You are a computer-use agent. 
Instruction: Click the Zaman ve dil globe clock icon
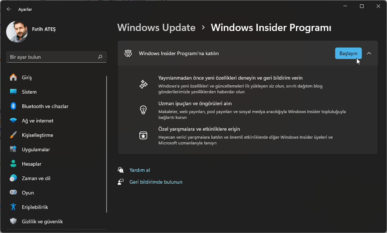point(13,178)
